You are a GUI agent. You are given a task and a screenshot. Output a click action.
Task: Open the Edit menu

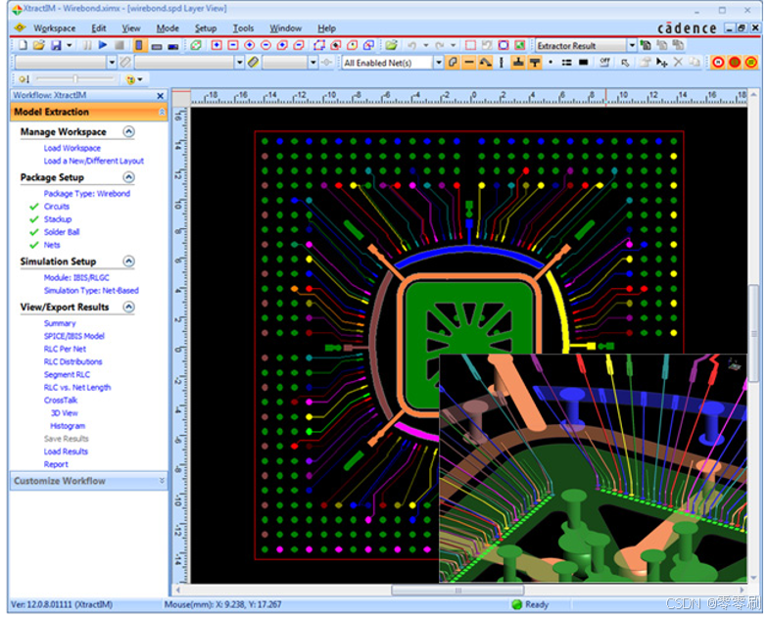pyautogui.click(x=98, y=28)
